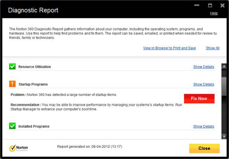Click the orange warning icon beside Startup Programs
The height and width of the screenshot is (159, 229).
click(12, 84)
